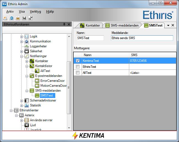Click the Kontaktlistor tree node icon
Screen dimensions: 179x142
(32, 66)
